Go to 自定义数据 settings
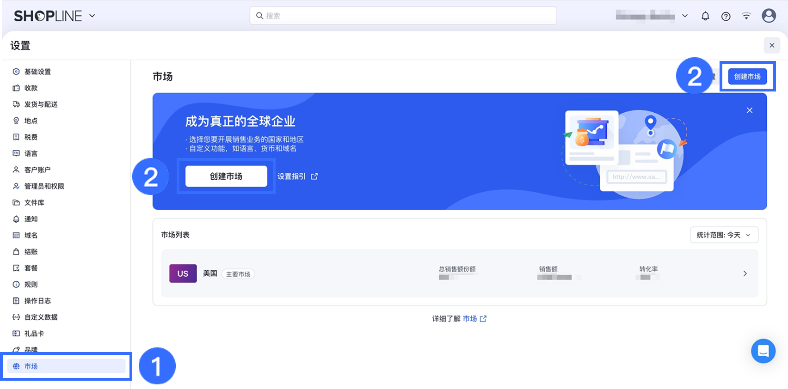788x389 pixels. click(x=67, y=317)
